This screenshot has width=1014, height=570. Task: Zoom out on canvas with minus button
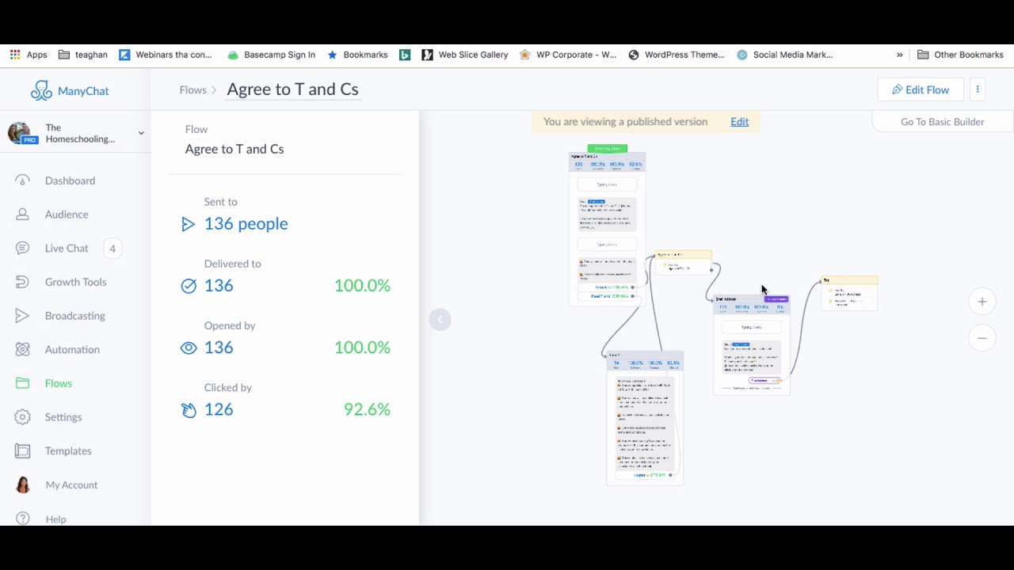click(982, 338)
